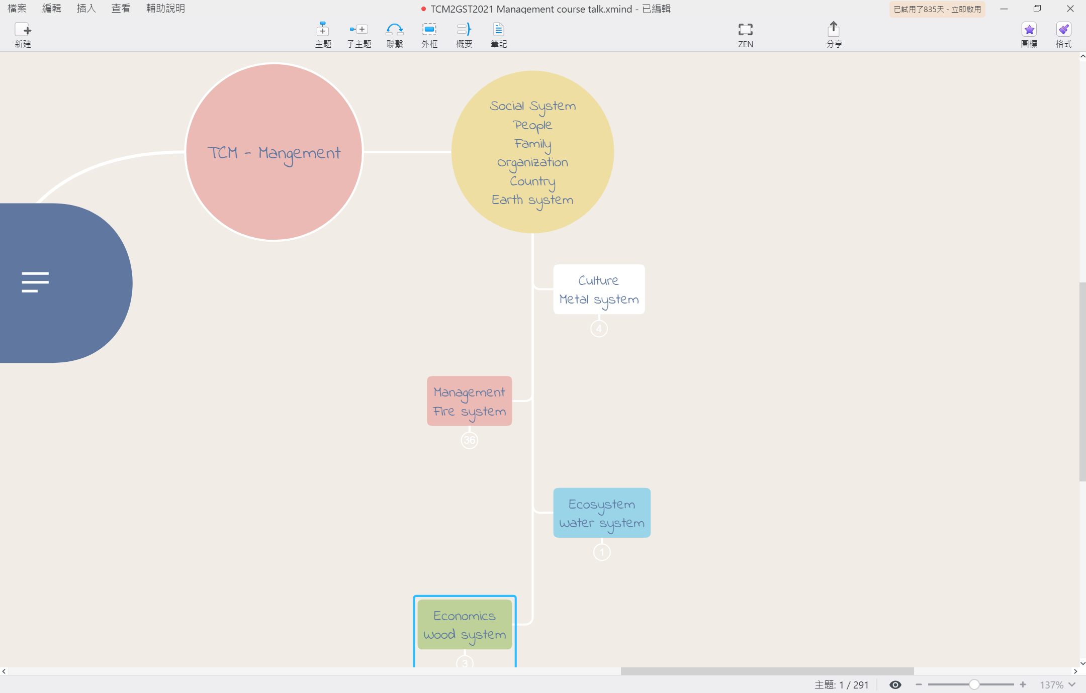Viewport: 1086px width, 693px height.
Task: Expand the Ecosystem water system's 1 subtopic
Action: 602,552
